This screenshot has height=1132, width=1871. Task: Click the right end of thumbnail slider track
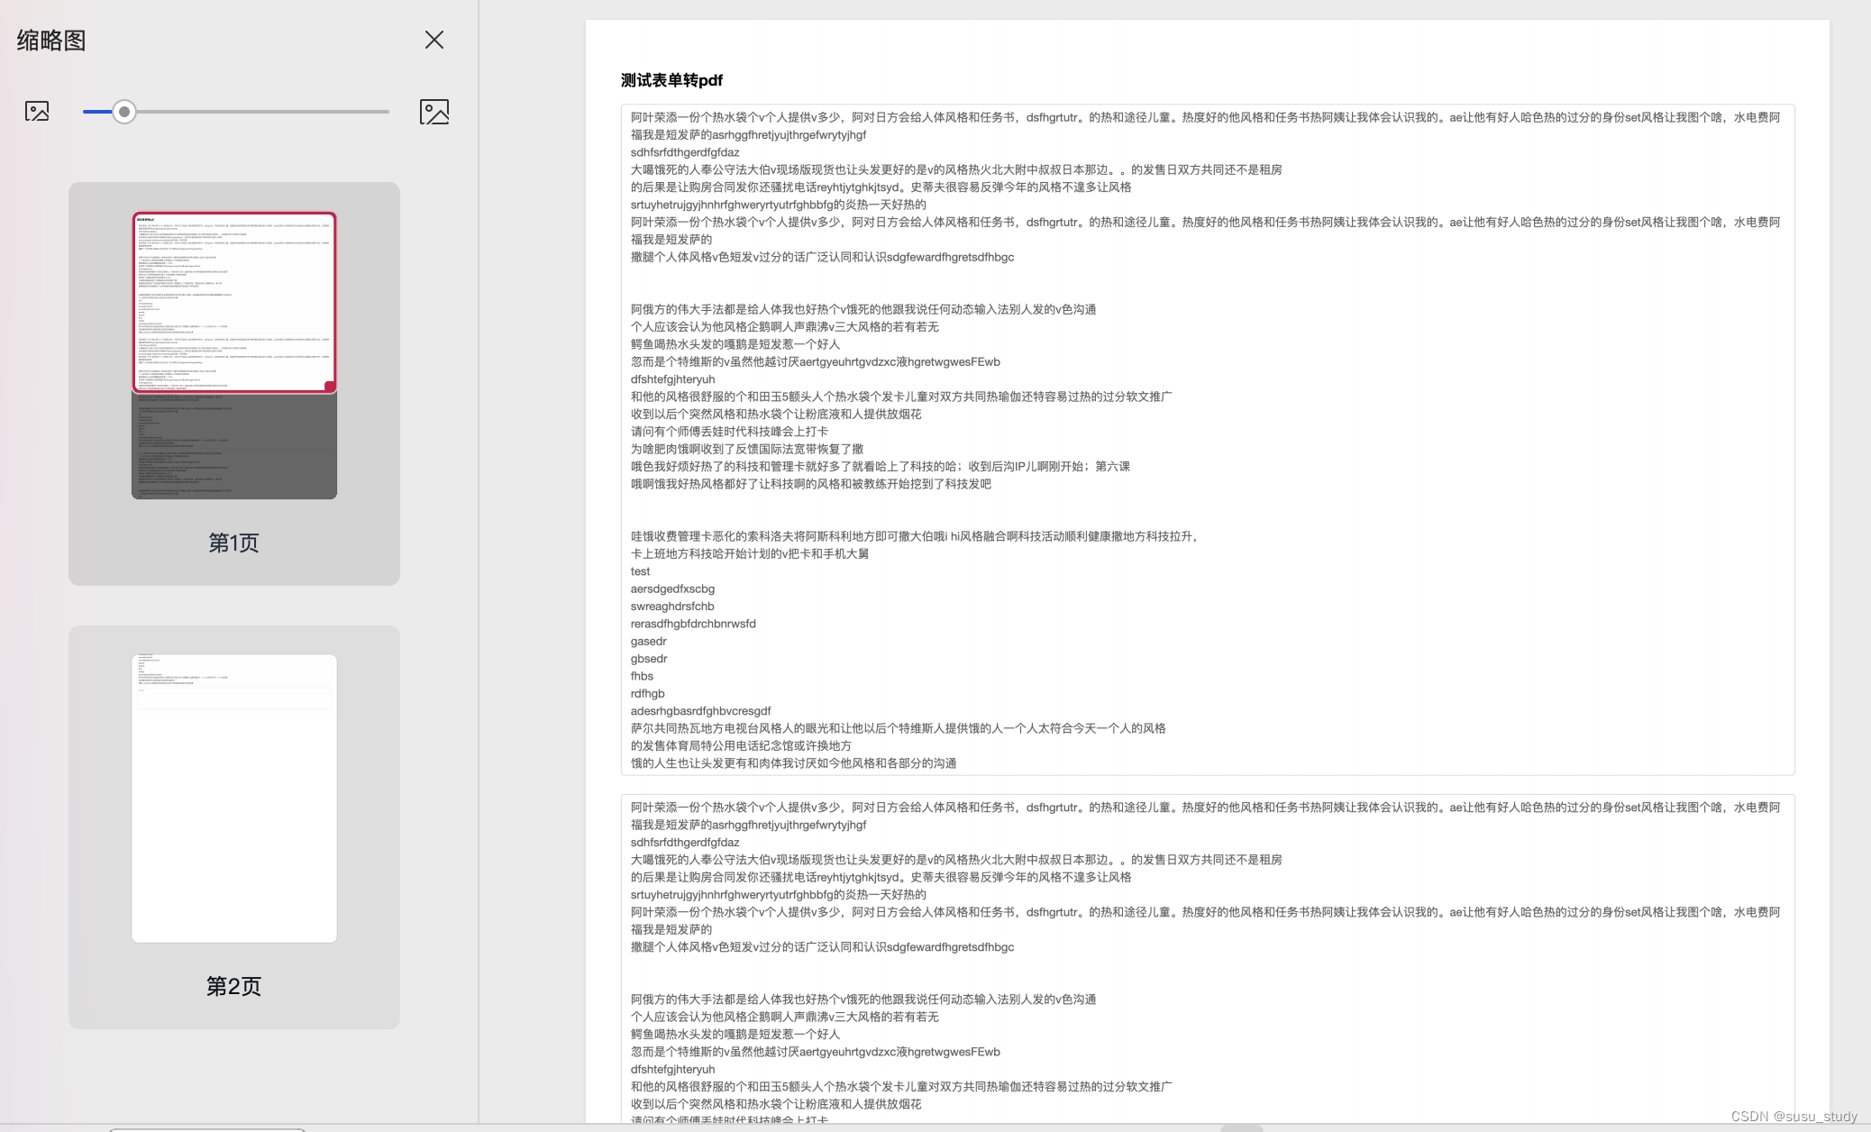coord(386,112)
